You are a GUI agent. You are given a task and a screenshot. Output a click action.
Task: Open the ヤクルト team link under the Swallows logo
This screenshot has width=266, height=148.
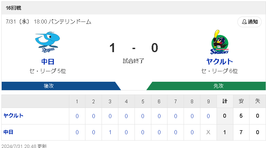220,62
